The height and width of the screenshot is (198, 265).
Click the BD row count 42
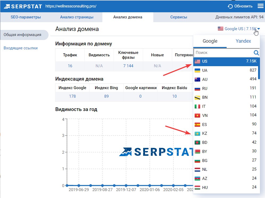pyautogui.click(x=254, y=142)
